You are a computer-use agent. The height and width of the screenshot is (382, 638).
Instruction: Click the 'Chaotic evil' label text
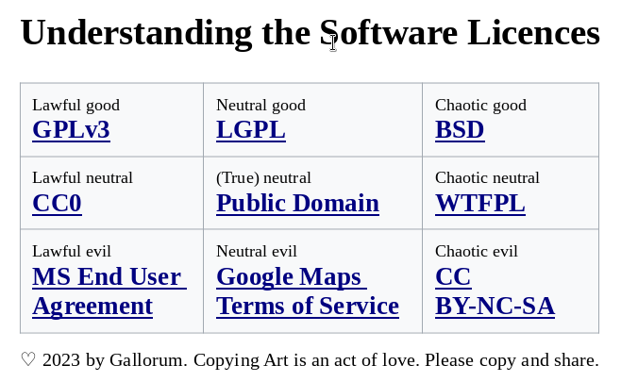pyautogui.click(x=477, y=252)
